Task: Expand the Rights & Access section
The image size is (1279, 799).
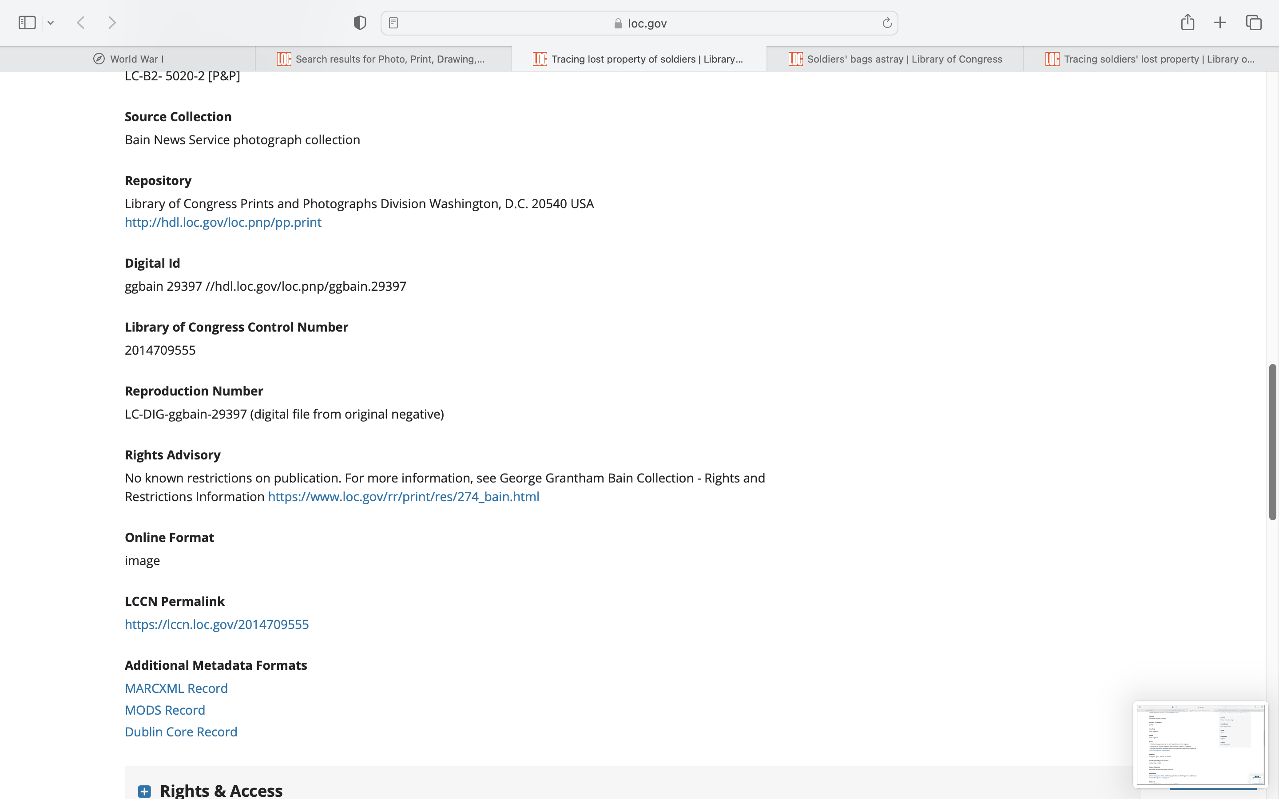Action: point(144,791)
